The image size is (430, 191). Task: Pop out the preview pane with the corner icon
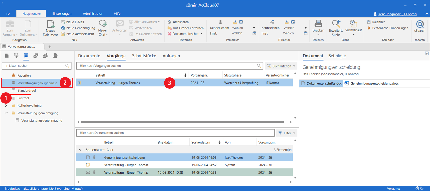coord(427,54)
